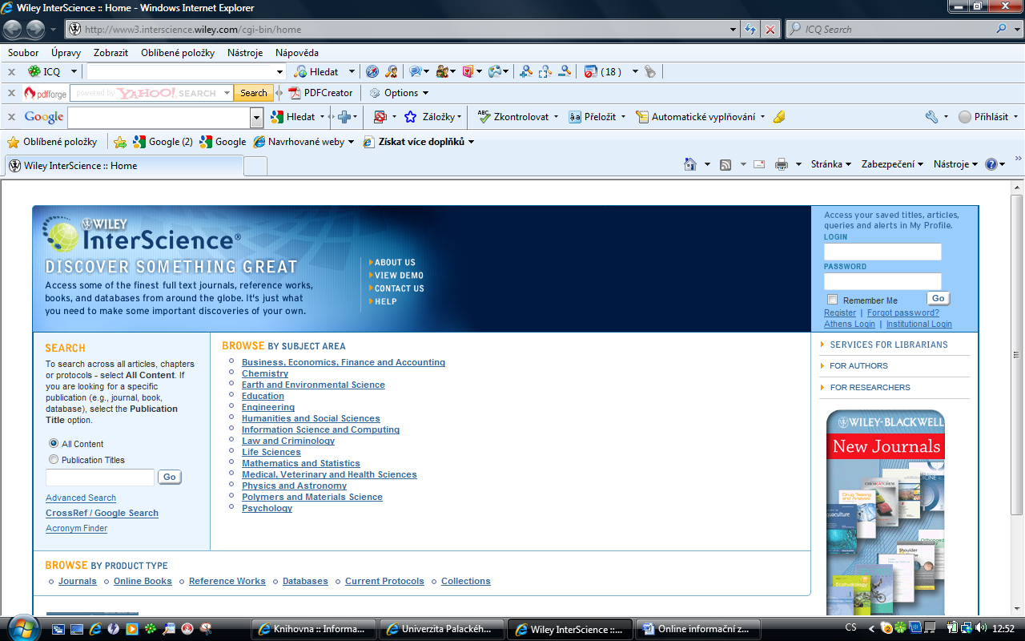Screen dimensions: 1025x641
Task: Open the Nápověda menu
Action: [x=296, y=53]
